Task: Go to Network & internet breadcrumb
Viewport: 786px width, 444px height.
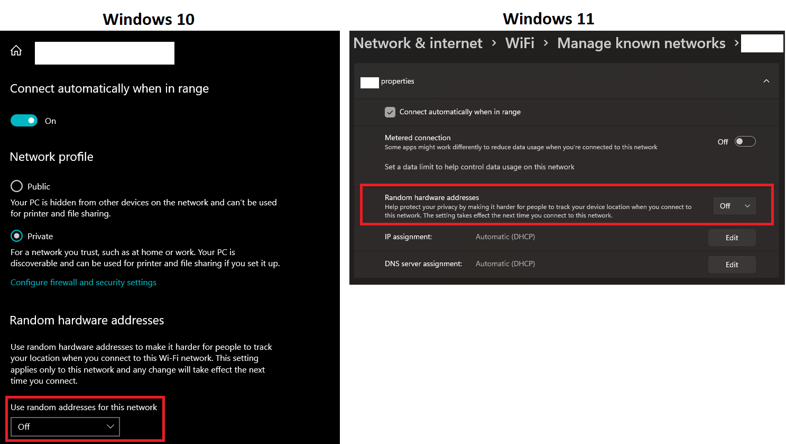Action: pos(418,43)
